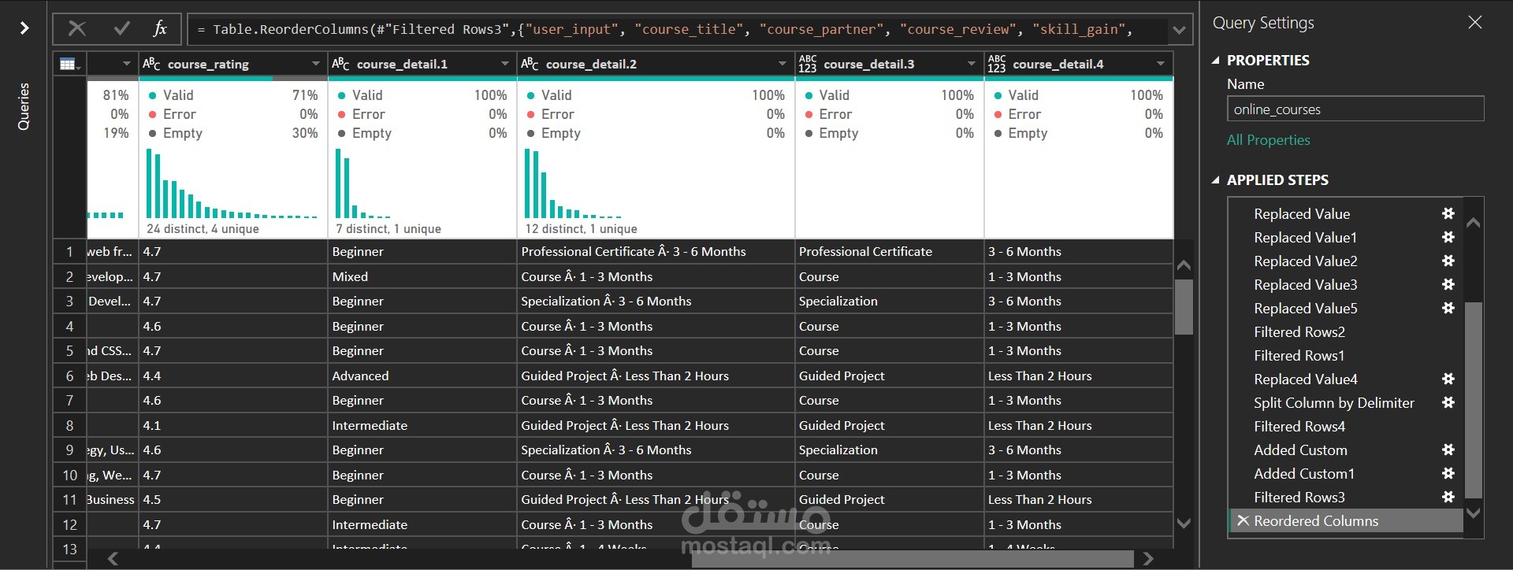Viewport: 1513px width, 570px height.
Task: Cancel formula edit with X icon
Action: click(77, 29)
